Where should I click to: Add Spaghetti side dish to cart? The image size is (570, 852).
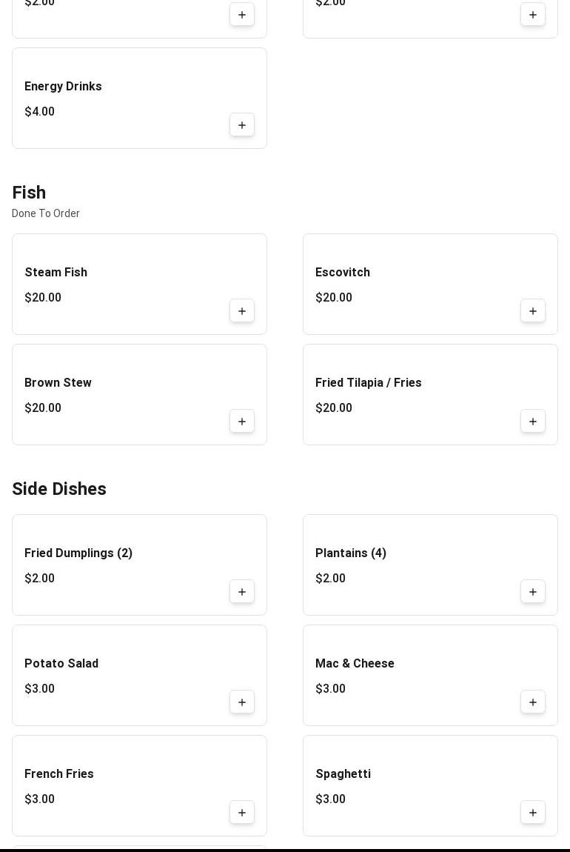[x=533, y=813]
